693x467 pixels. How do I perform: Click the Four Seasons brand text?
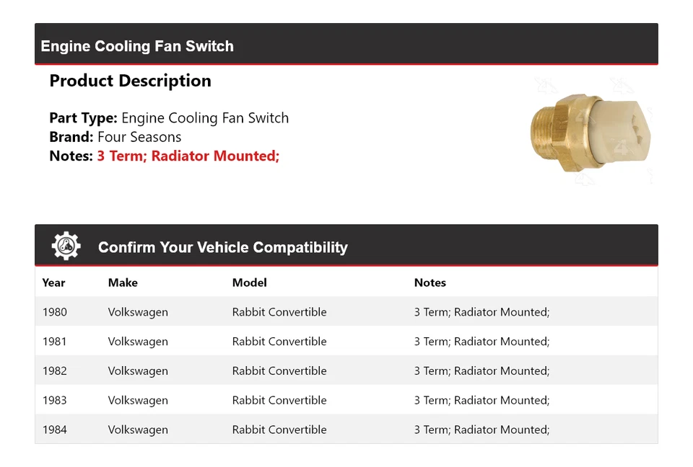point(139,137)
